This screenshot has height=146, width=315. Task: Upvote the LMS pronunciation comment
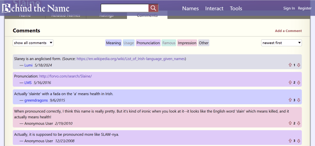[290, 83]
